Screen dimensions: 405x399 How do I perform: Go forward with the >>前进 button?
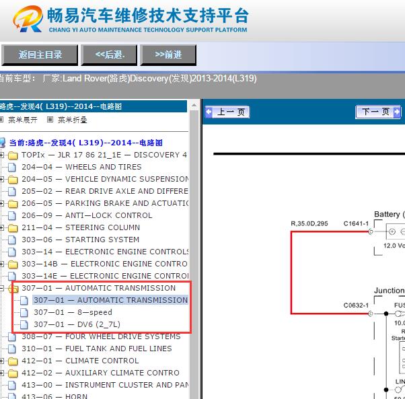(168, 55)
